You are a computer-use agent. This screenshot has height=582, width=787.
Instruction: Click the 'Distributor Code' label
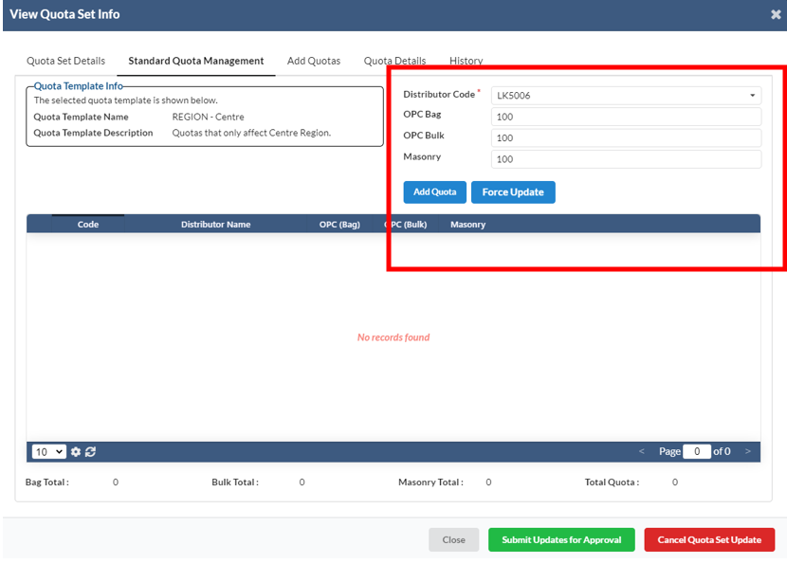point(439,95)
